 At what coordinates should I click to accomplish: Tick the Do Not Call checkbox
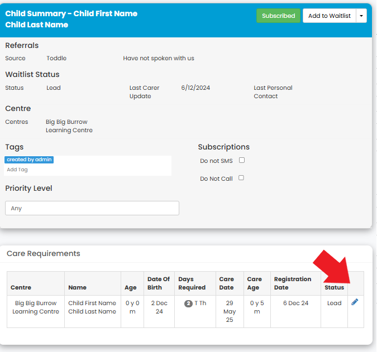pyautogui.click(x=241, y=178)
